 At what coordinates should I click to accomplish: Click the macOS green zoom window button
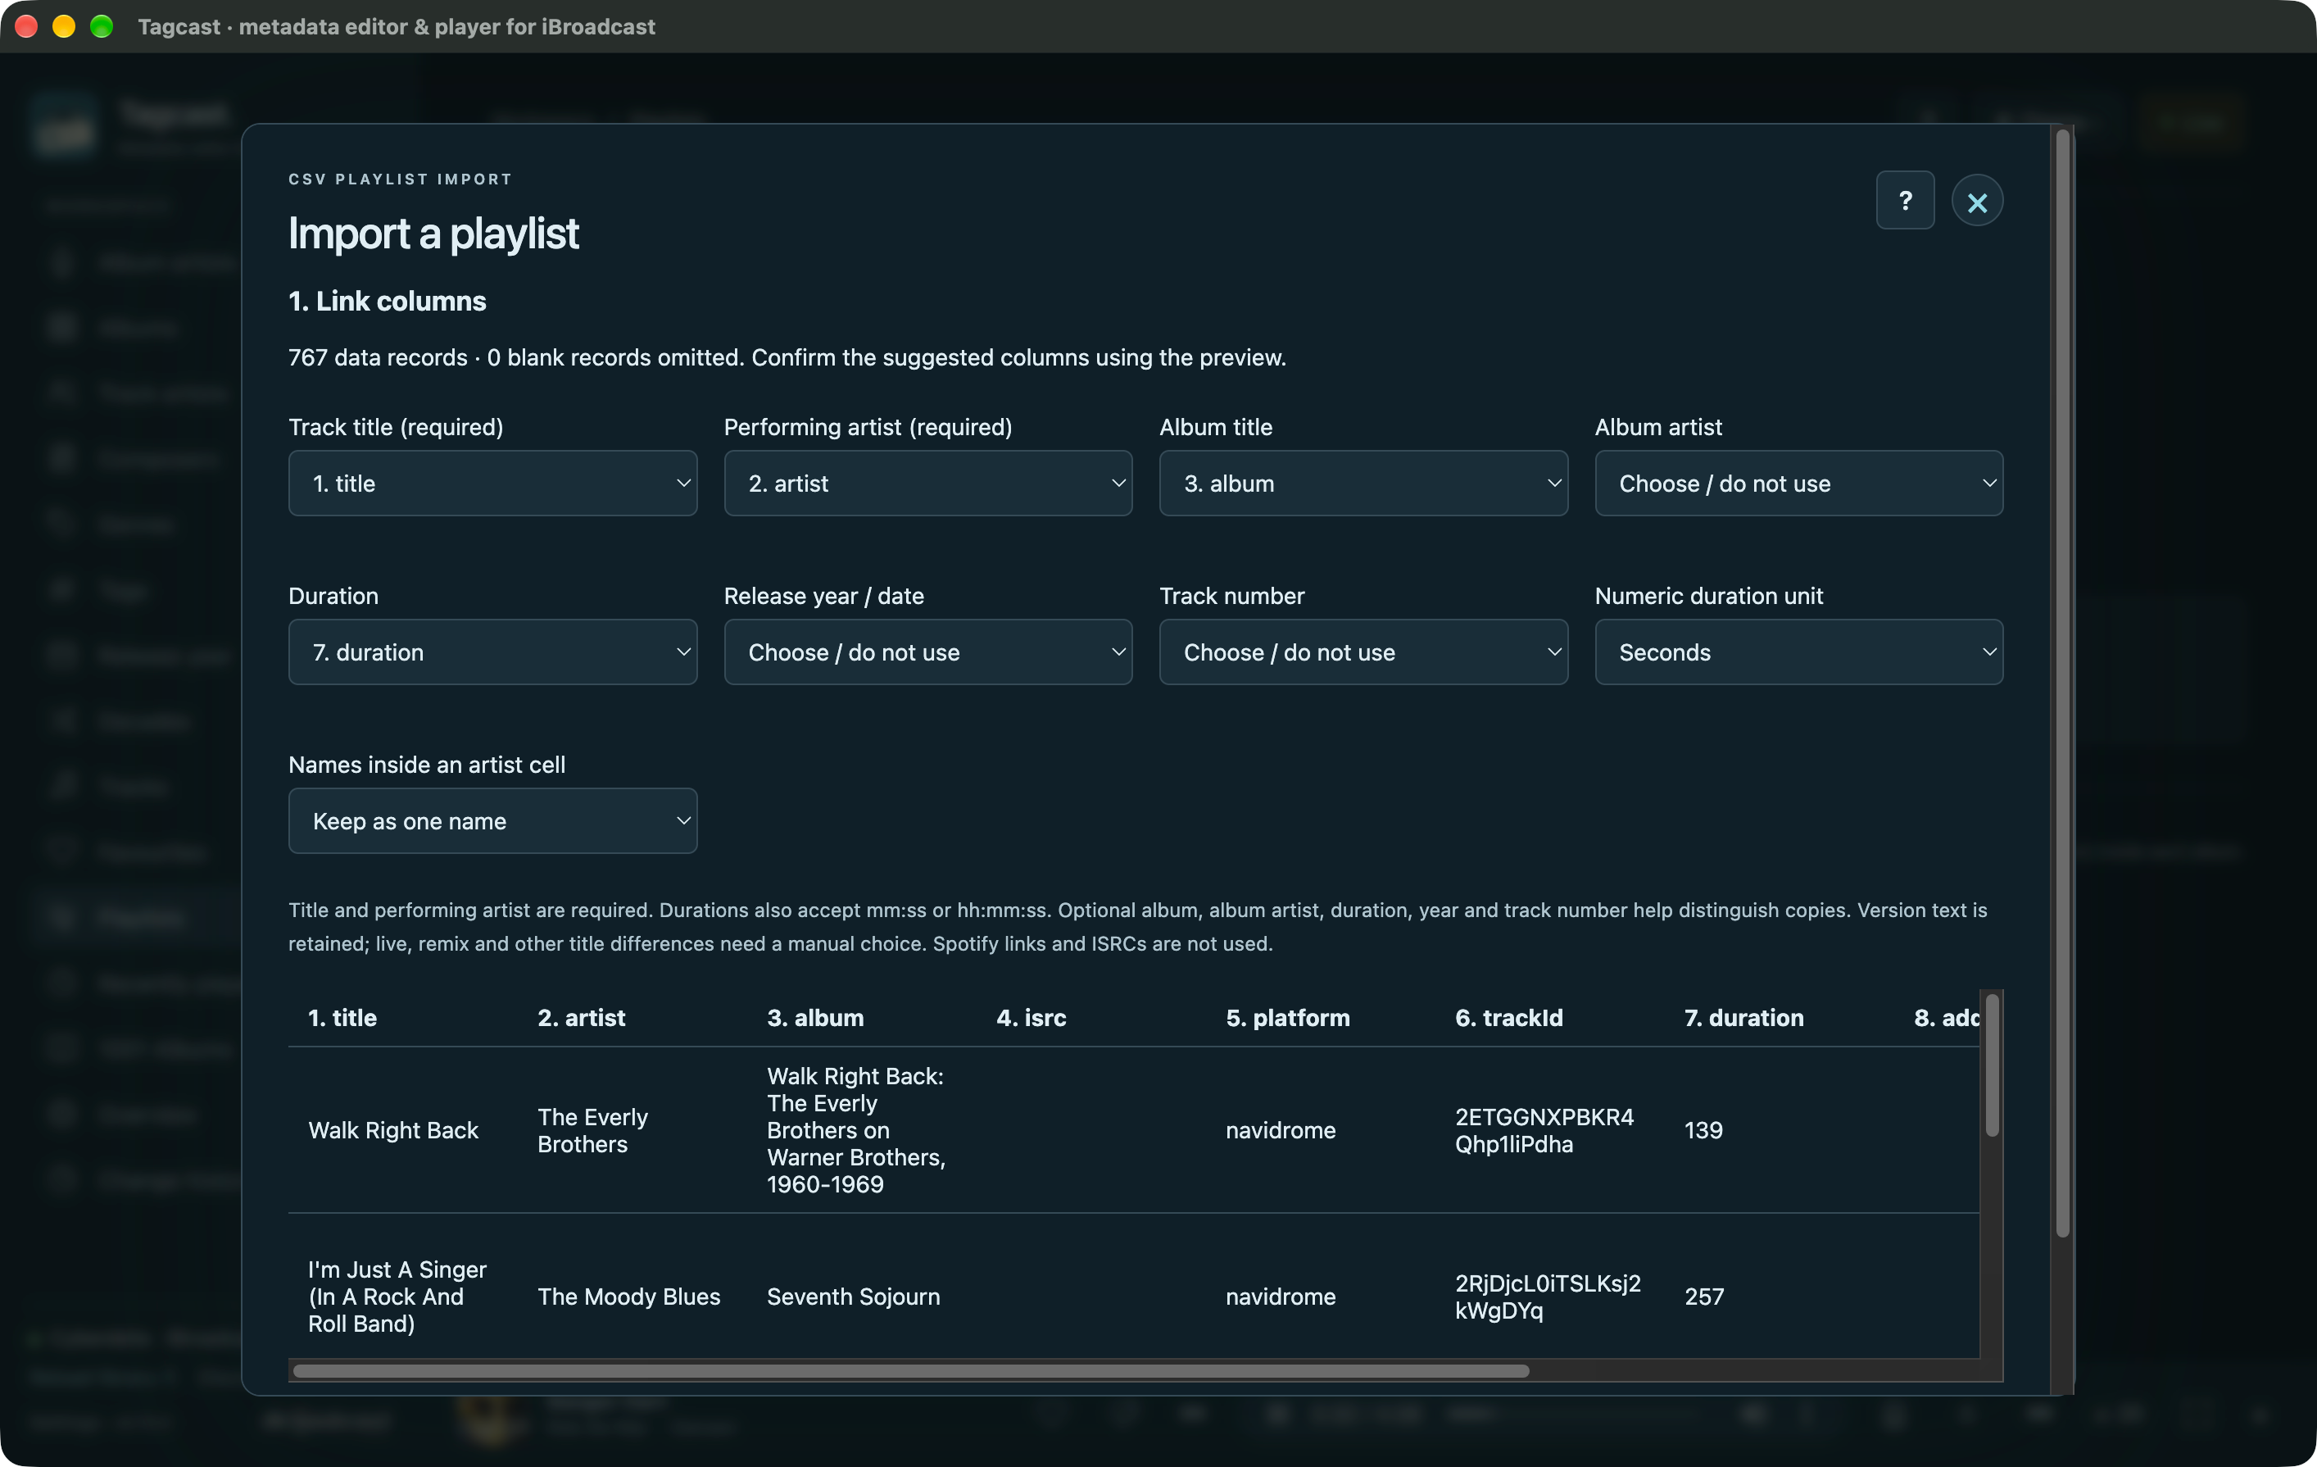pos(101,26)
